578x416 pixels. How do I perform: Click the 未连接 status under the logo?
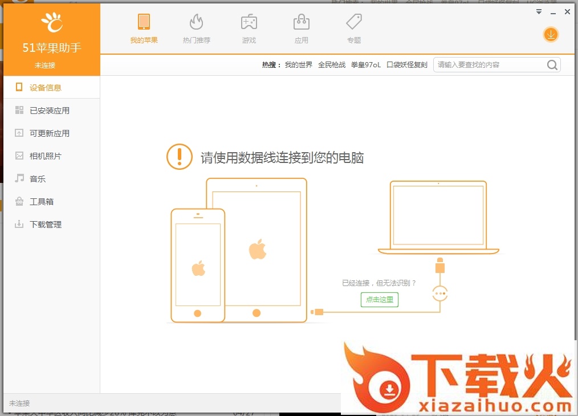(45, 65)
